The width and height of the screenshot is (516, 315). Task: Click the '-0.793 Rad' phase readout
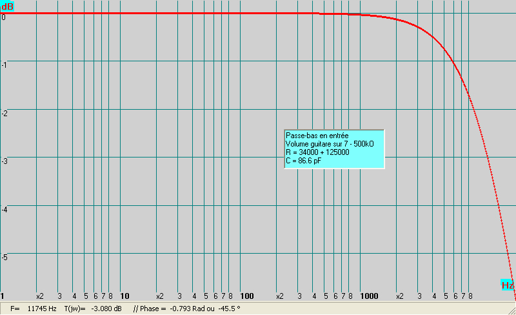point(186,309)
